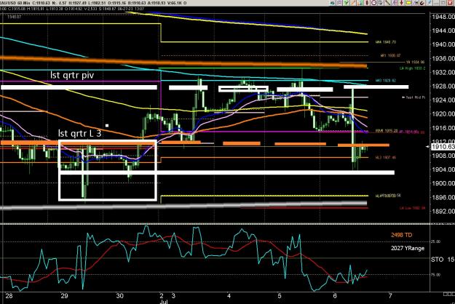
Task: Select the pointer selection box toolbar icon
Action: (x=381, y=3)
